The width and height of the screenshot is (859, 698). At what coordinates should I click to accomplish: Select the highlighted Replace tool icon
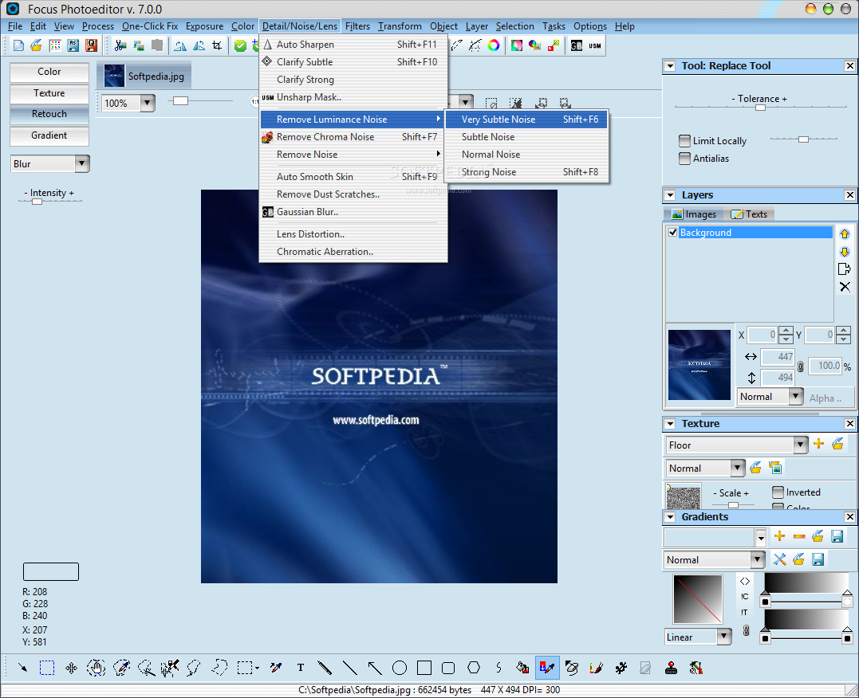click(547, 668)
